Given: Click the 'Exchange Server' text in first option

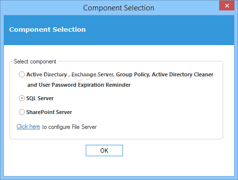Looking at the screenshot, I should coord(93,74).
